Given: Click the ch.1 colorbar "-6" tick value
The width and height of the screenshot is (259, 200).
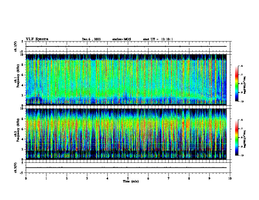Looking at the screenshot, I should tap(241, 66).
